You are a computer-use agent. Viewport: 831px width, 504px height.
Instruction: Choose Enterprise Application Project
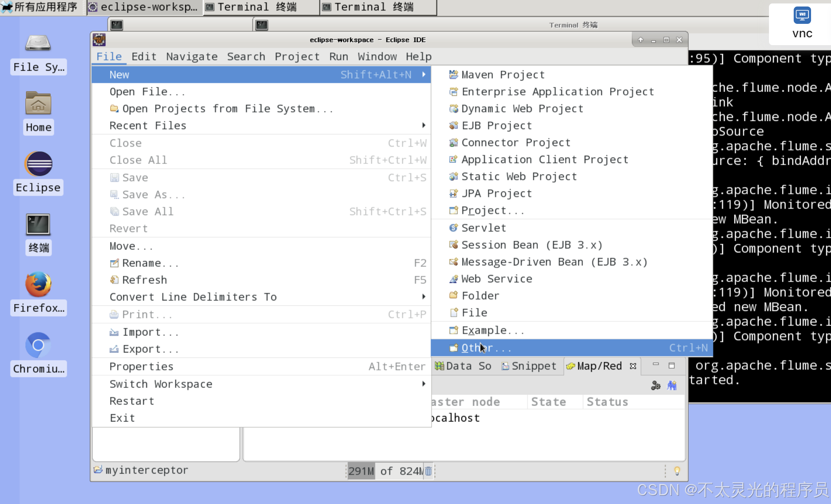pyautogui.click(x=572, y=92)
